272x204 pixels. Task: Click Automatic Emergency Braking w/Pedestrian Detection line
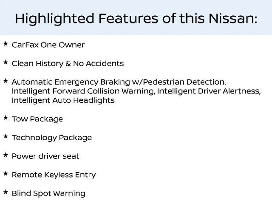(x=119, y=82)
